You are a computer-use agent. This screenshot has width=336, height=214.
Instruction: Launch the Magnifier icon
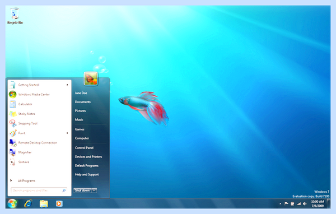[12, 152]
